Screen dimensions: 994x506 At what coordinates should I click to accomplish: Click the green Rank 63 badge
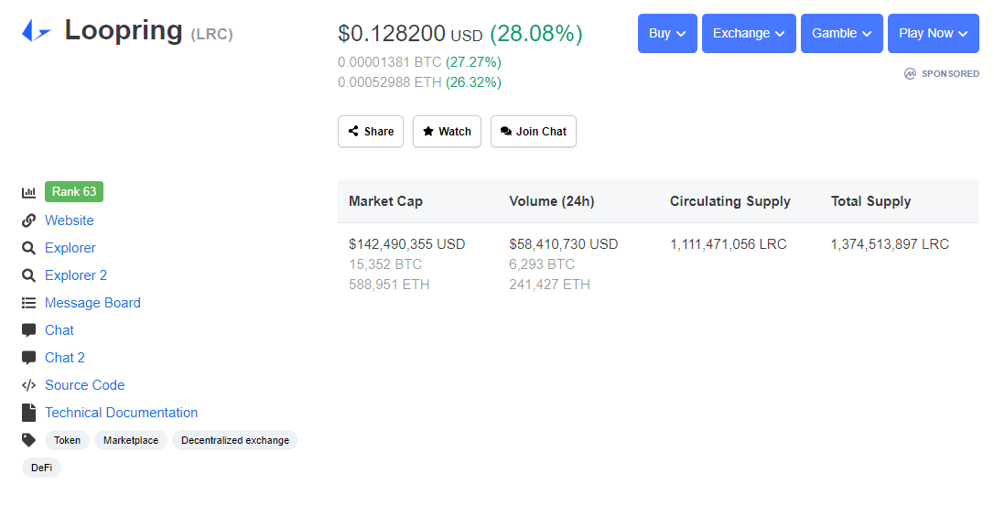[74, 191]
